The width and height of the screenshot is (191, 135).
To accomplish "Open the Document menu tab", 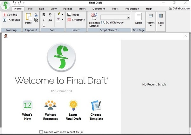I will click(99, 9).
